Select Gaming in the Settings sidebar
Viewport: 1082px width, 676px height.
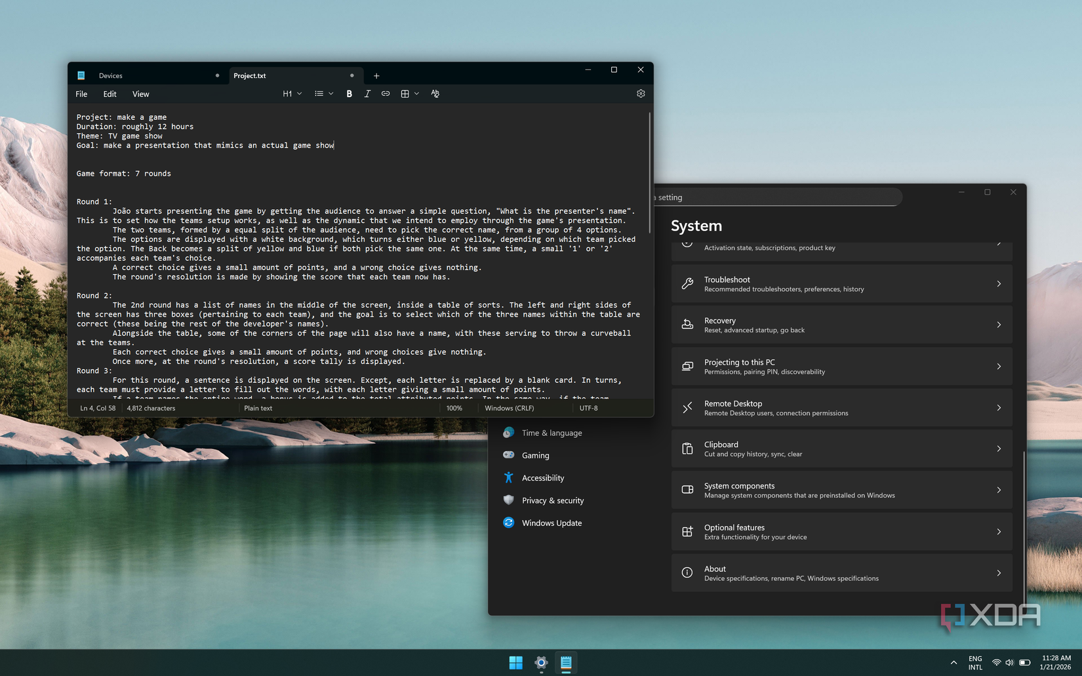pos(535,455)
